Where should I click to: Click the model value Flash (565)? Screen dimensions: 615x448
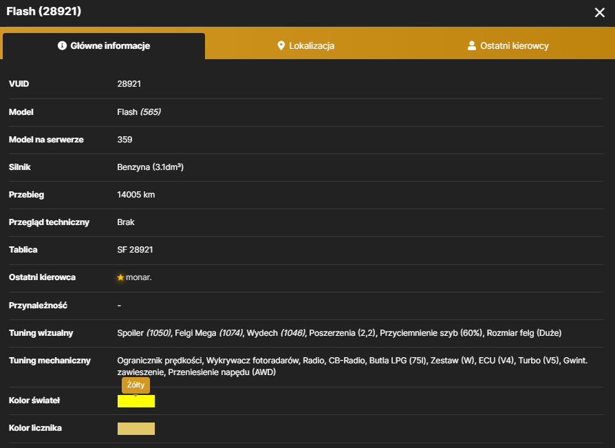tap(139, 112)
